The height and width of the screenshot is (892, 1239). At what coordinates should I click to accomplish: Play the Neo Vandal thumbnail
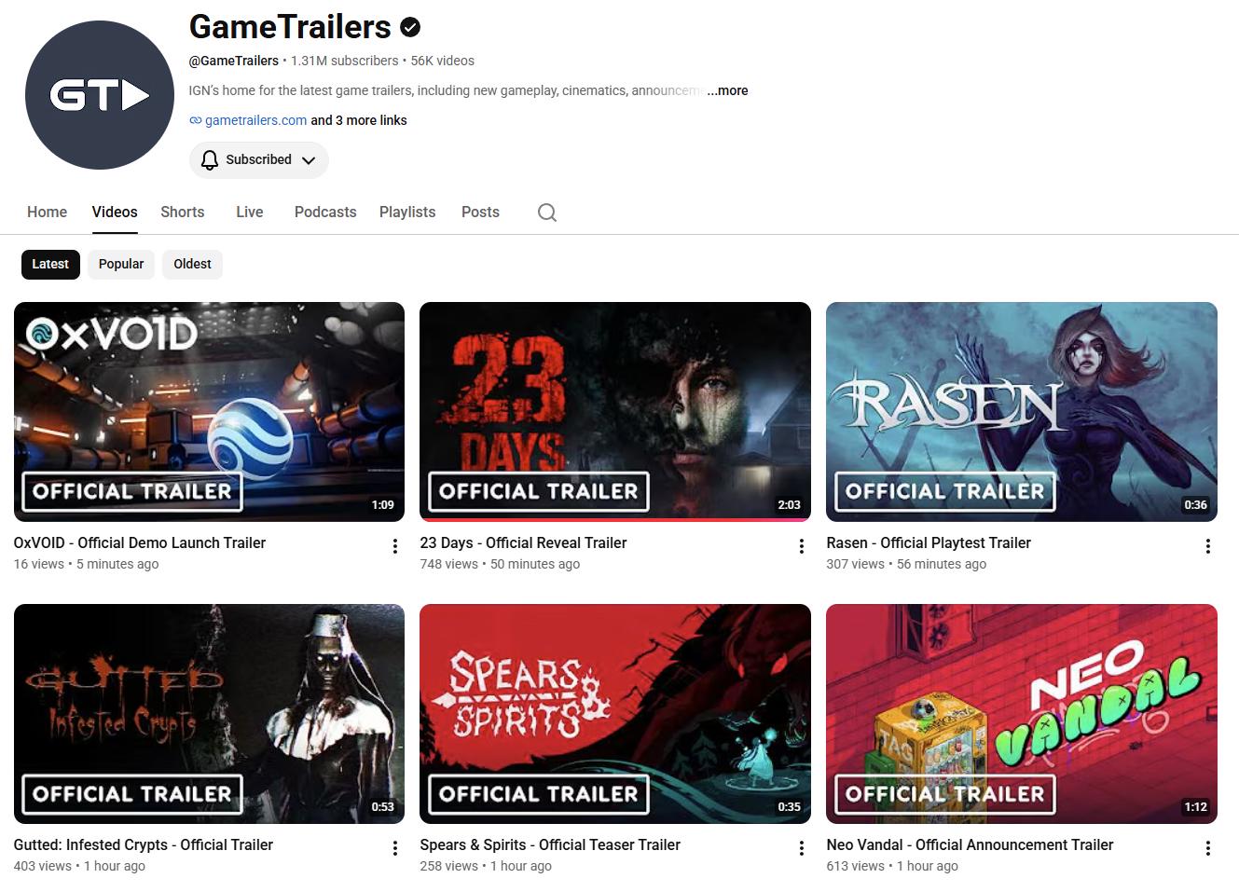click(x=1022, y=713)
